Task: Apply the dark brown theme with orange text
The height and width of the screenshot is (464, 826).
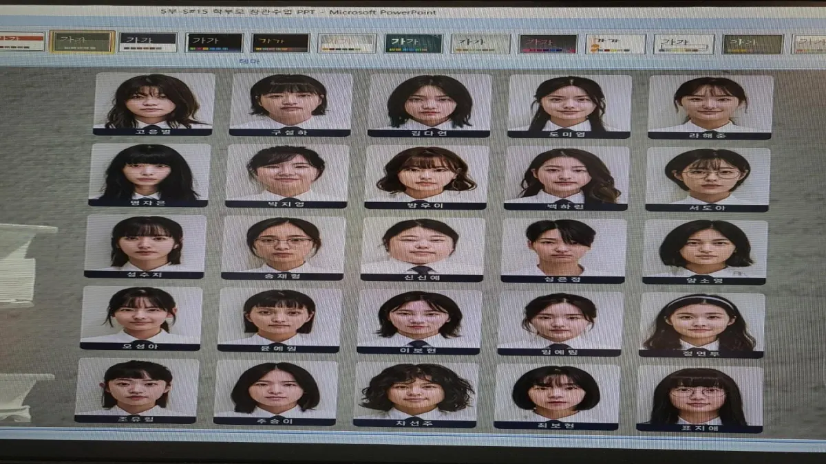Action: click(280, 43)
